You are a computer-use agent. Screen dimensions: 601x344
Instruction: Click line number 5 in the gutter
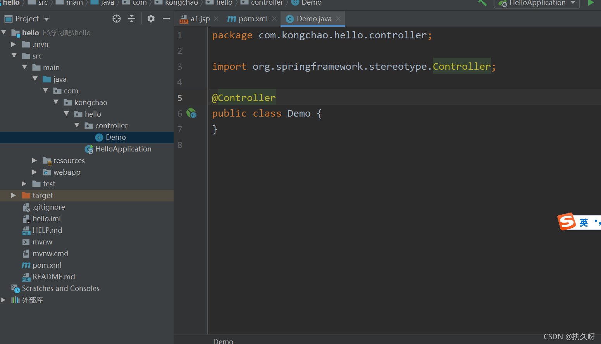pos(179,98)
